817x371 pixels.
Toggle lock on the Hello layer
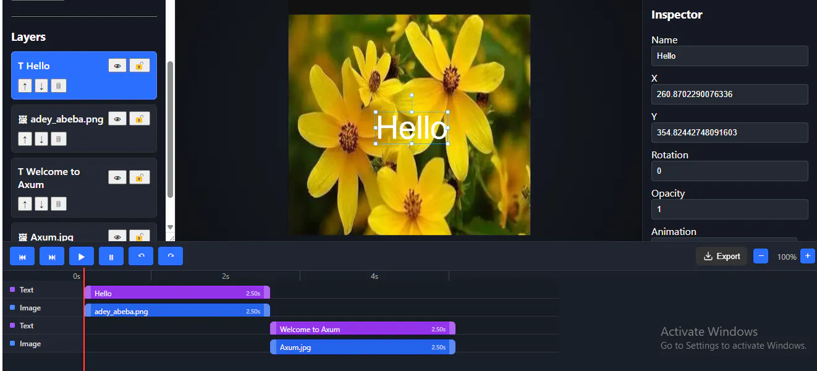[140, 66]
